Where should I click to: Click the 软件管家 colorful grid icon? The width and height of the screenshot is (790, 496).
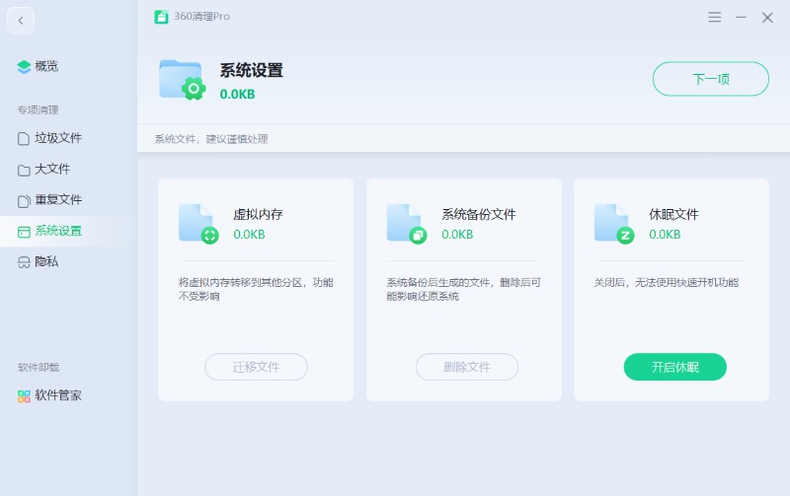pos(24,396)
